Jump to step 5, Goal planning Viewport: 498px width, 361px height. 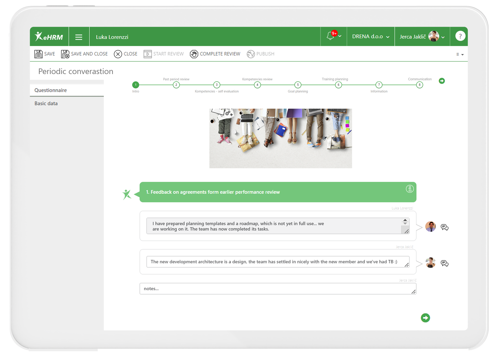coord(298,85)
